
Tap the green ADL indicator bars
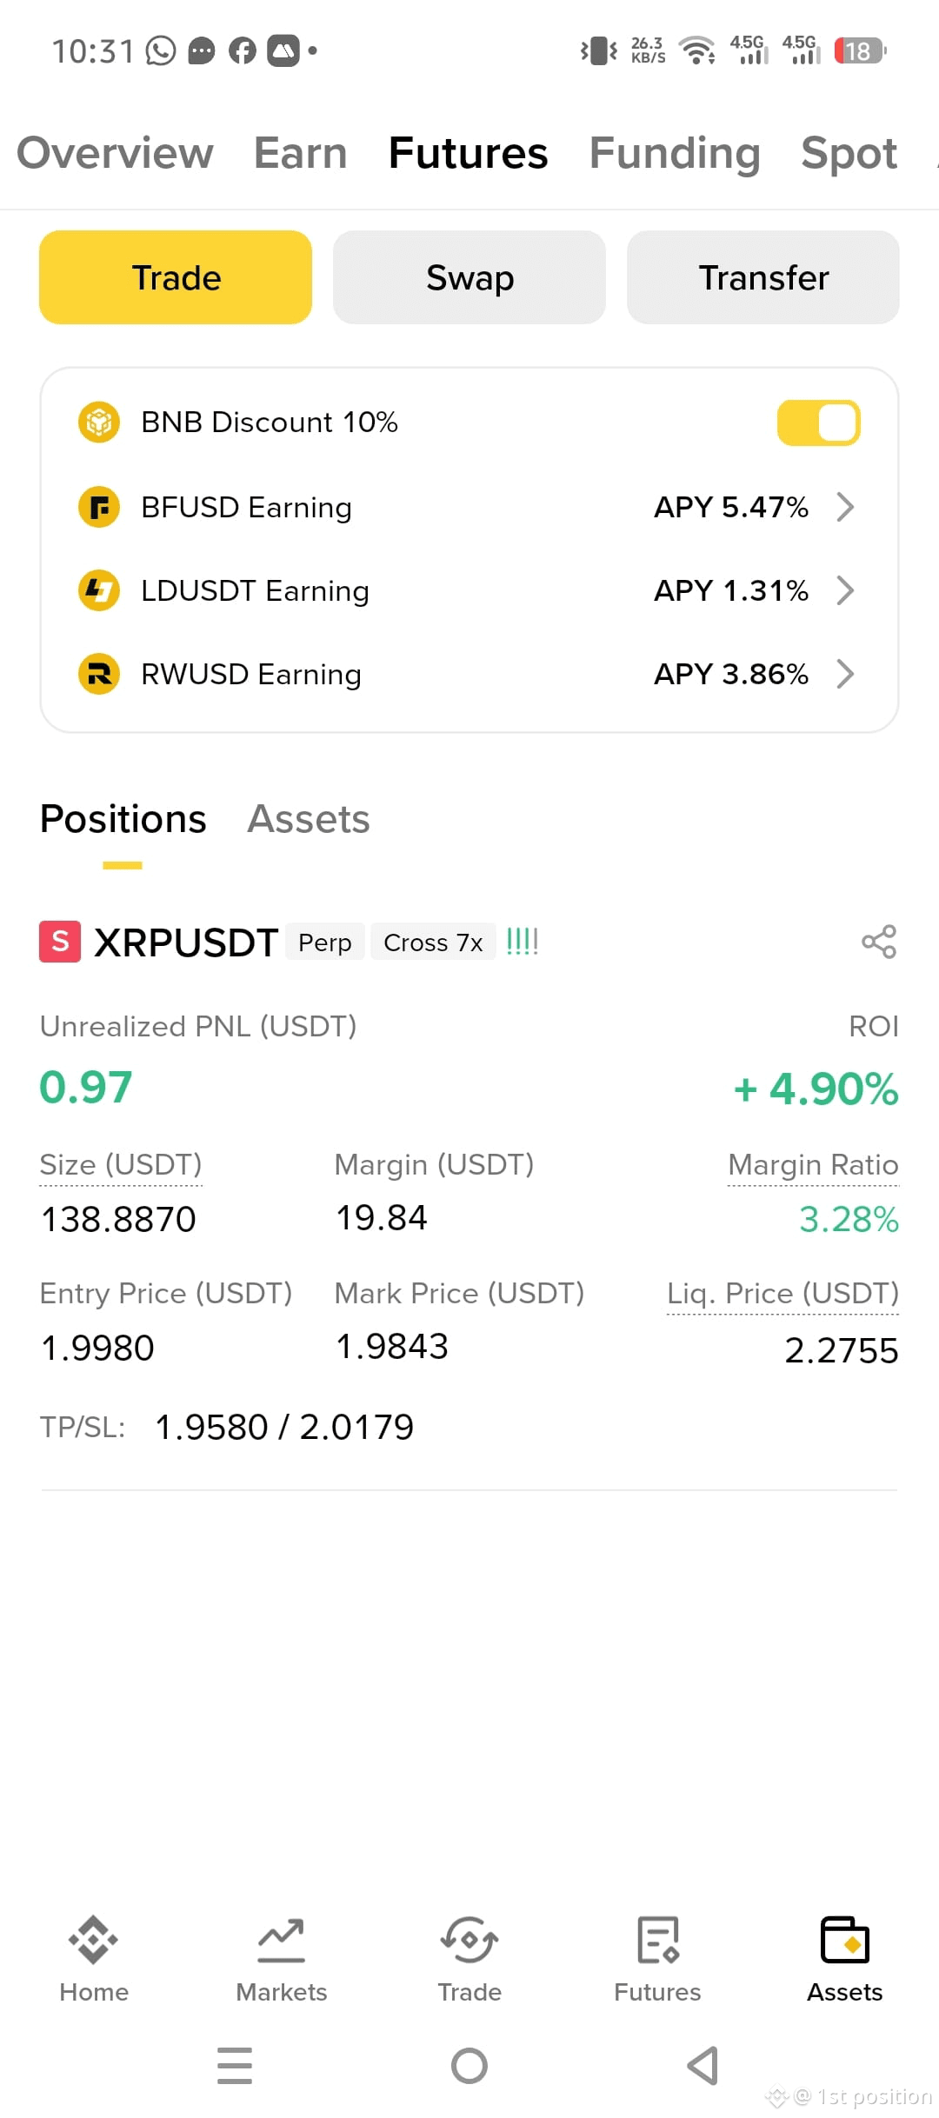click(x=523, y=942)
